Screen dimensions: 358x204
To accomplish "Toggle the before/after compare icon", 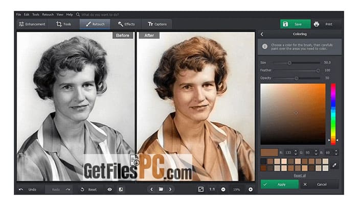I will coord(121,189).
